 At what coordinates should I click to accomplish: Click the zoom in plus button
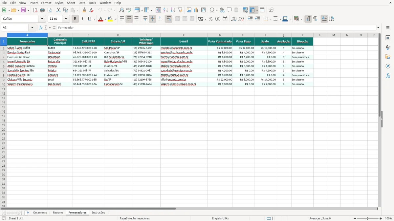[381, 218]
